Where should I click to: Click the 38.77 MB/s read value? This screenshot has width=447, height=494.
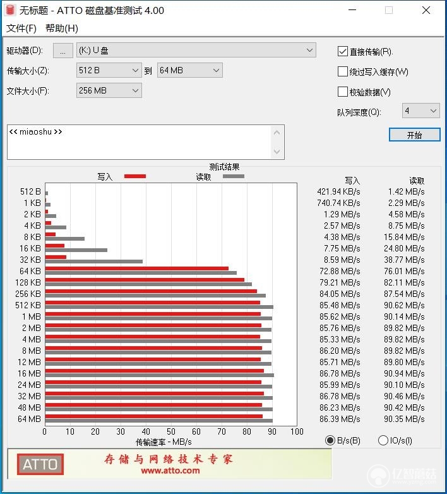(404, 260)
